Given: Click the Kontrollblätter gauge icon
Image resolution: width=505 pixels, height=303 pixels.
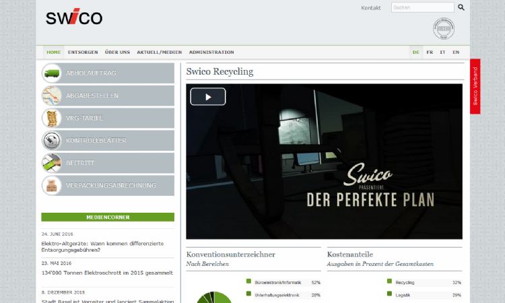Looking at the screenshot, I should (x=52, y=140).
